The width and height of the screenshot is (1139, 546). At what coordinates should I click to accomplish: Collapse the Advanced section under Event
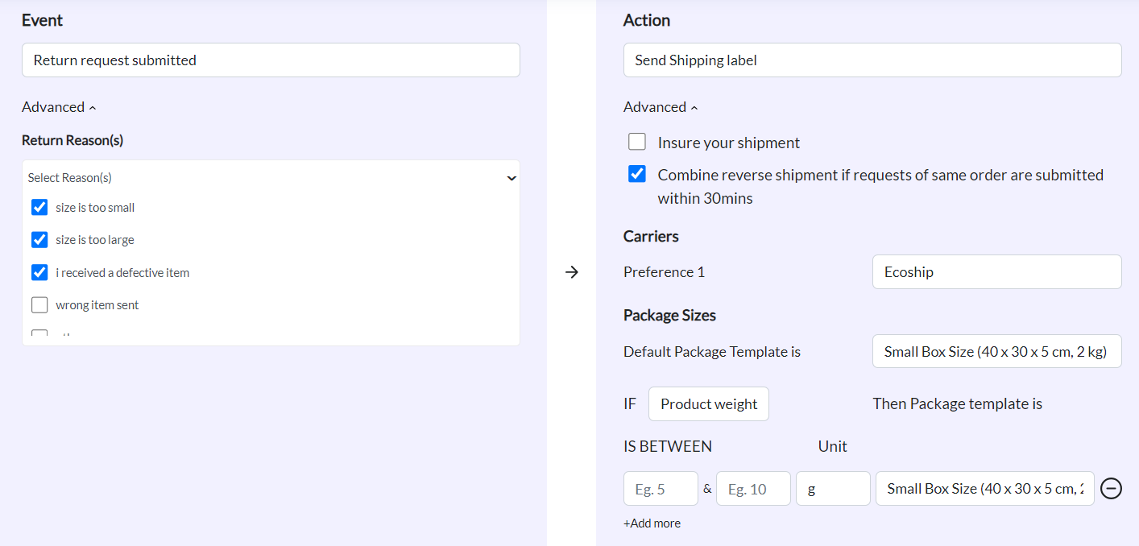coord(59,107)
